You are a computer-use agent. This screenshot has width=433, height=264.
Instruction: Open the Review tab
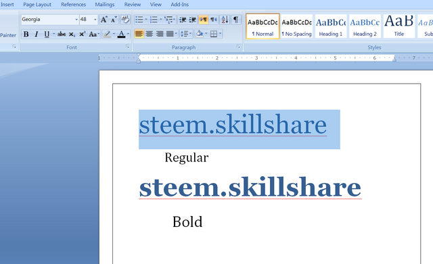click(x=133, y=5)
